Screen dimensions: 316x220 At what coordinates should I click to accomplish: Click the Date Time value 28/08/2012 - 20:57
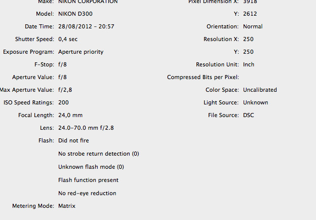coord(86,27)
